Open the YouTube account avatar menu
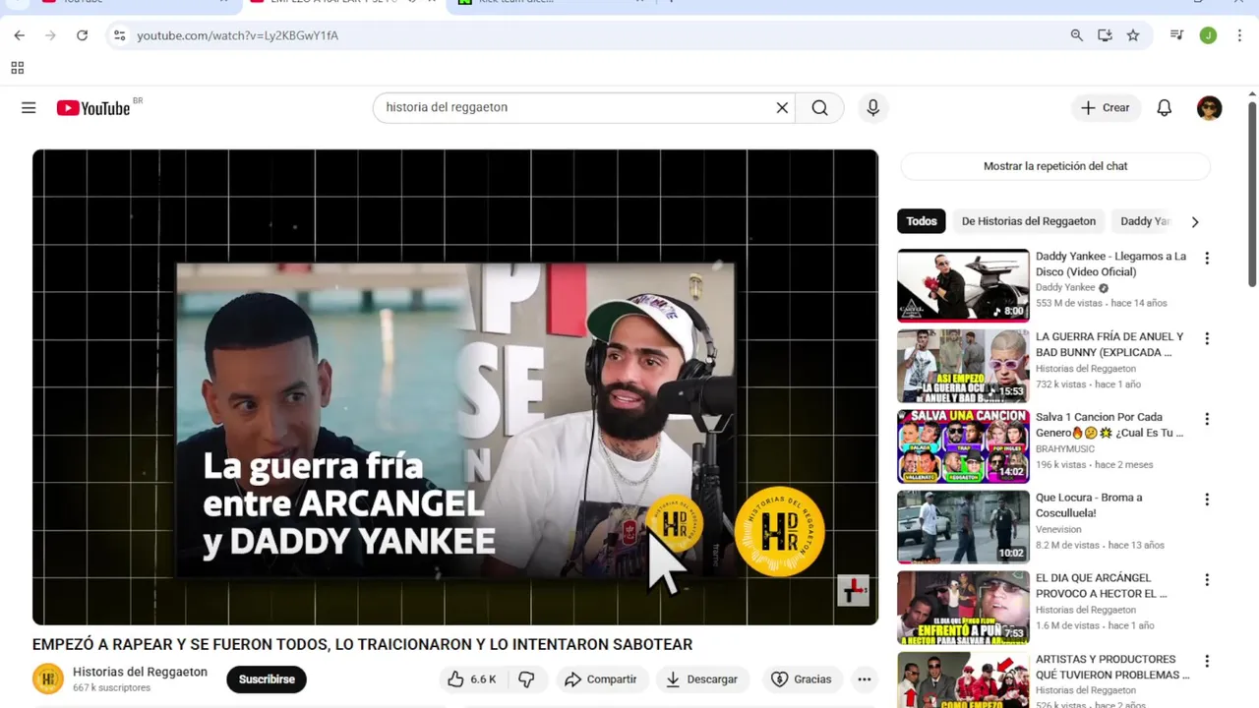Screen dimensions: 1259x708 click(1210, 108)
